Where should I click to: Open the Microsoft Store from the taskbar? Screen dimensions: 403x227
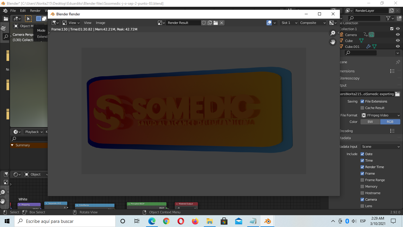[224, 221]
